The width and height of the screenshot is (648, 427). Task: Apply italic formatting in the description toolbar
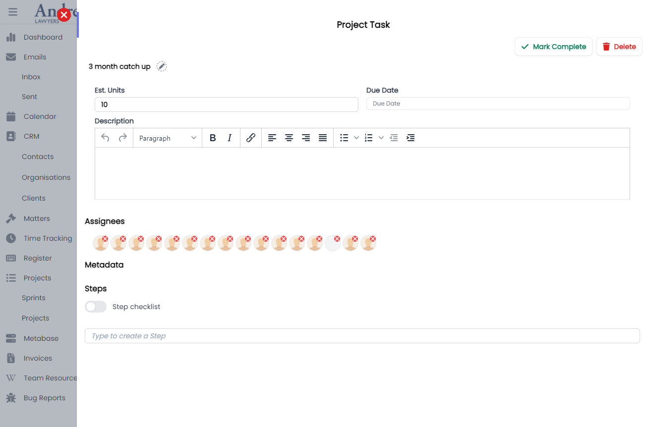(x=230, y=138)
